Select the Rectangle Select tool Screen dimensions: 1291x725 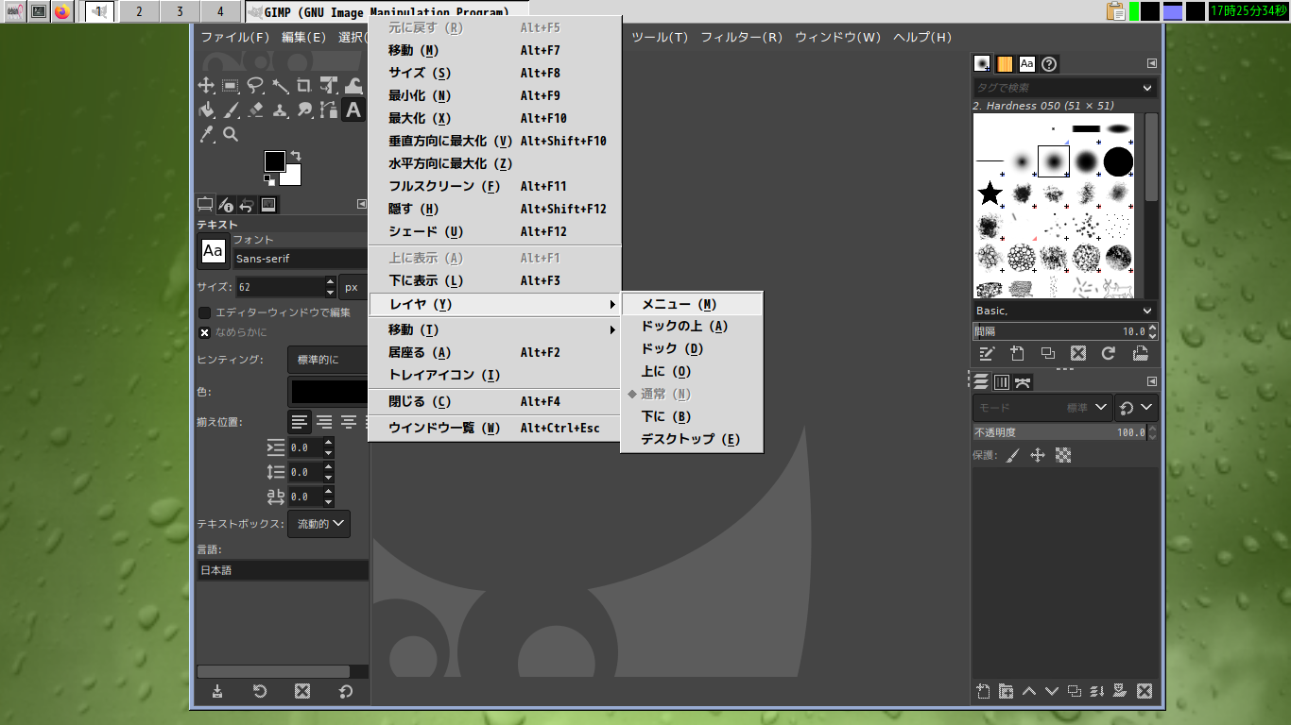230,86
